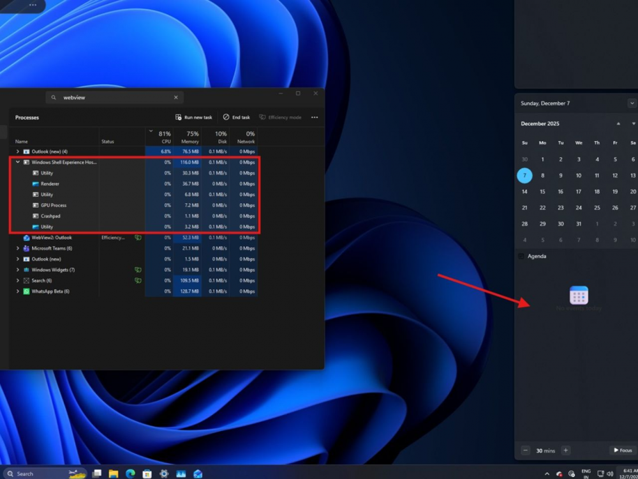Open the three-dot more options menu

point(315,118)
